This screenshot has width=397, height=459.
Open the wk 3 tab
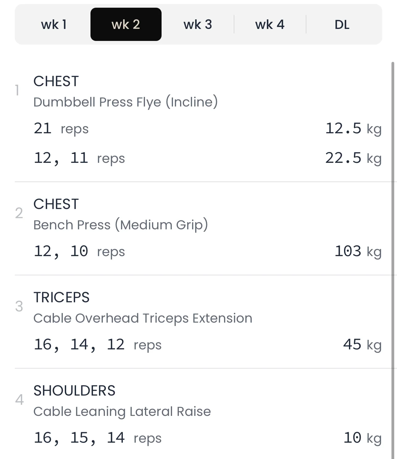[198, 25]
